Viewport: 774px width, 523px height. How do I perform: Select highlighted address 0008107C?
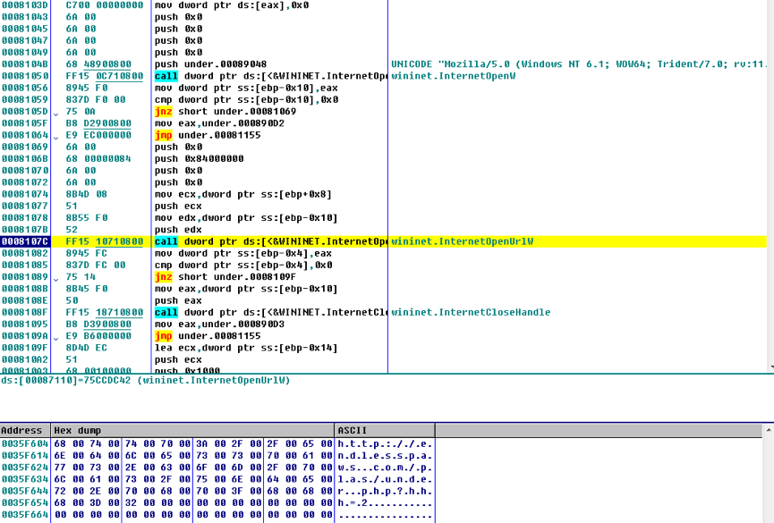[x=25, y=241]
